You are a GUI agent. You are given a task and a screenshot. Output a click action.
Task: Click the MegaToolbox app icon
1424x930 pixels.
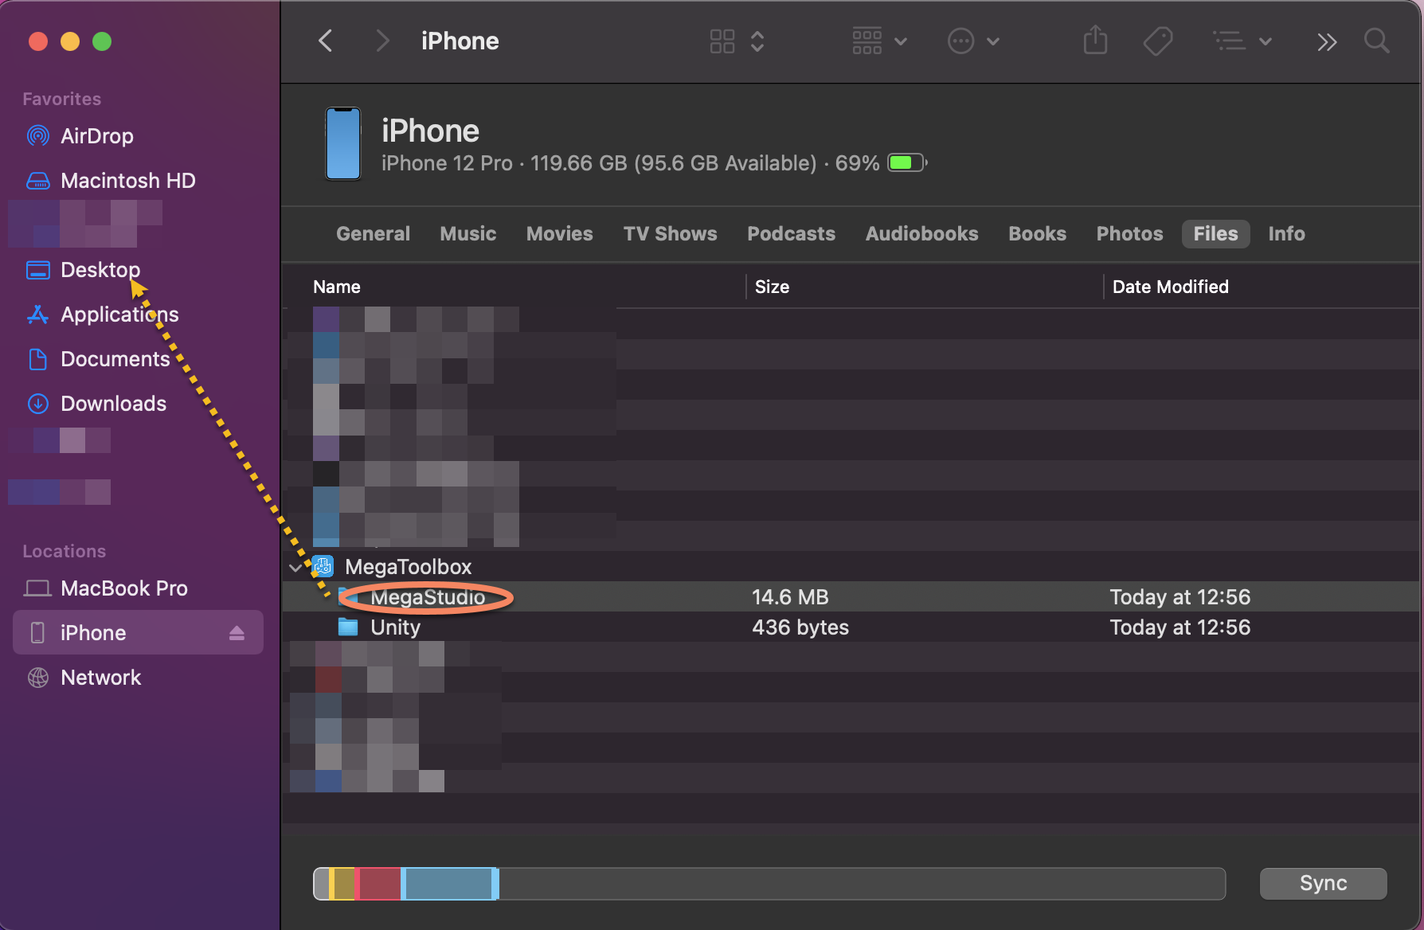tap(323, 566)
